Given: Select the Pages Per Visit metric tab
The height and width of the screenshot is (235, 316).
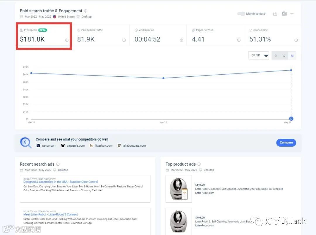Looking at the screenshot, I should tap(215, 36).
